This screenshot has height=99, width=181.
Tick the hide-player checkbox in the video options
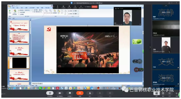(x=19, y=12)
